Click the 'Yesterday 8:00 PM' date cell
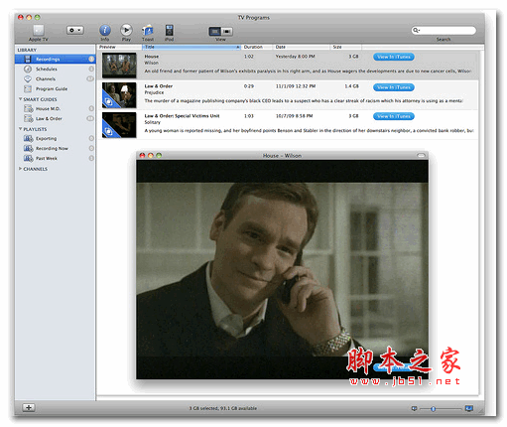The height and width of the screenshot is (427, 507). pyautogui.click(x=295, y=57)
